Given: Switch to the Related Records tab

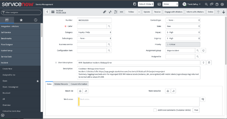Looking at the screenshot, I should coord(61,84).
